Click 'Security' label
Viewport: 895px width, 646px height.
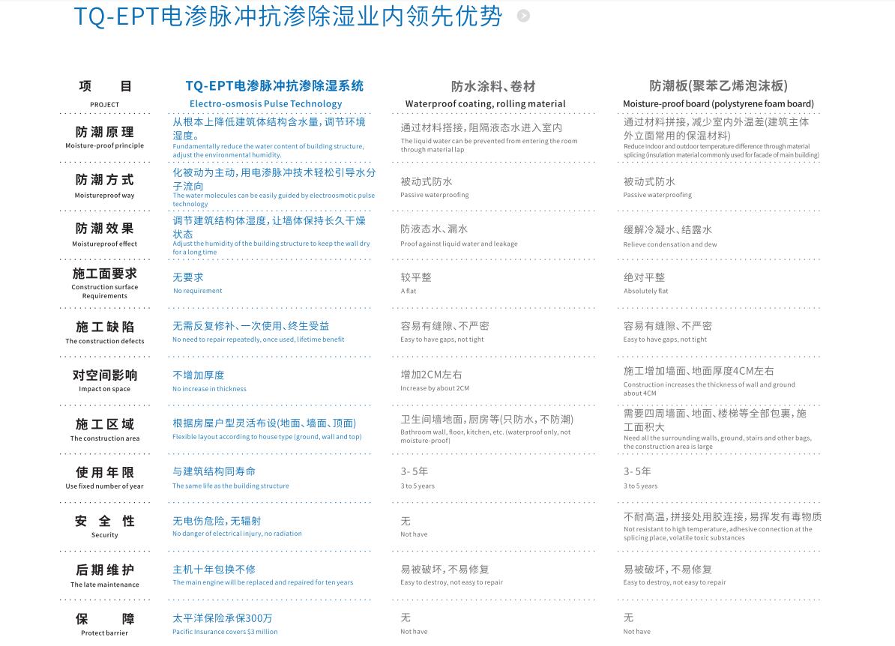click(x=104, y=535)
